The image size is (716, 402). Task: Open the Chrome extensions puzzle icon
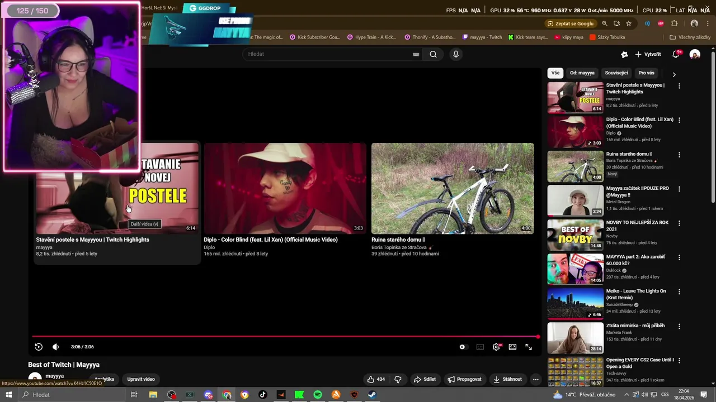(x=674, y=23)
